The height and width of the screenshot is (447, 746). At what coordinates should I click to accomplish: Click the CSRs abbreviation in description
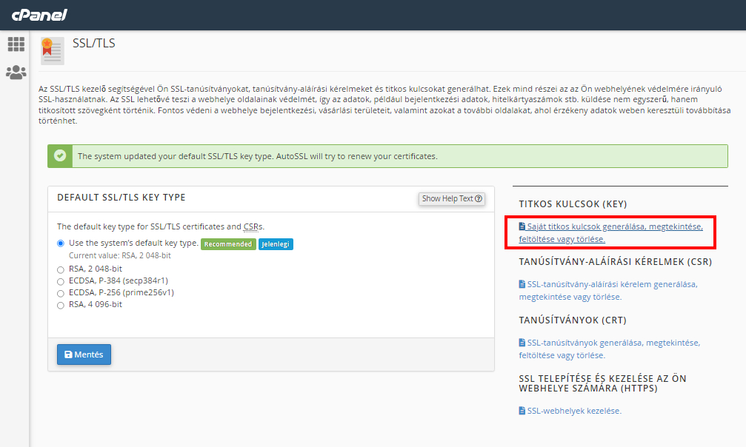[x=253, y=227]
